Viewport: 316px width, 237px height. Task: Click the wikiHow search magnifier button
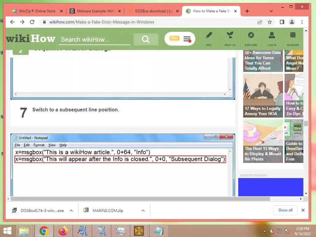pyautogui.click(x=146, y=39)
